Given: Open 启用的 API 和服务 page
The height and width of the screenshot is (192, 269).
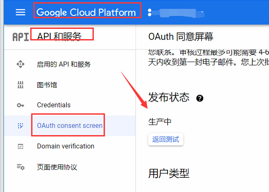Looking at the screenshot, I should point(64,64).
